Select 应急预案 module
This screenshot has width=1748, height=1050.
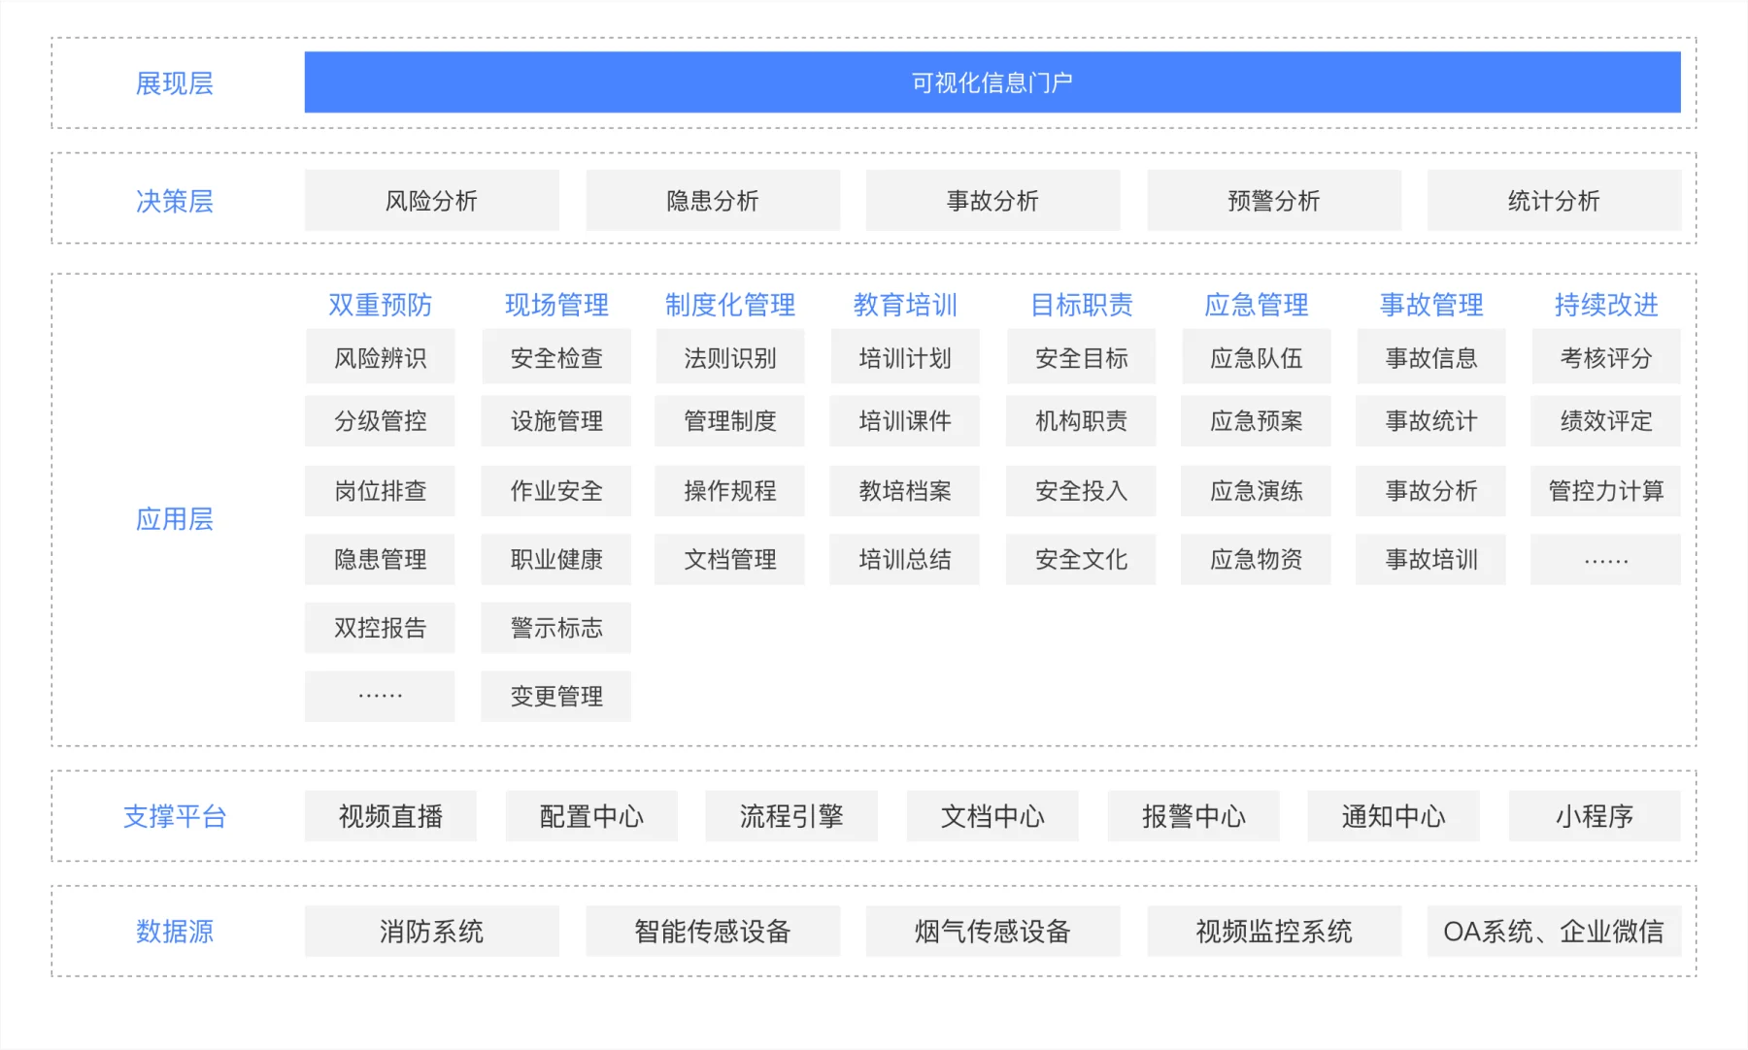coord(1256,420)
